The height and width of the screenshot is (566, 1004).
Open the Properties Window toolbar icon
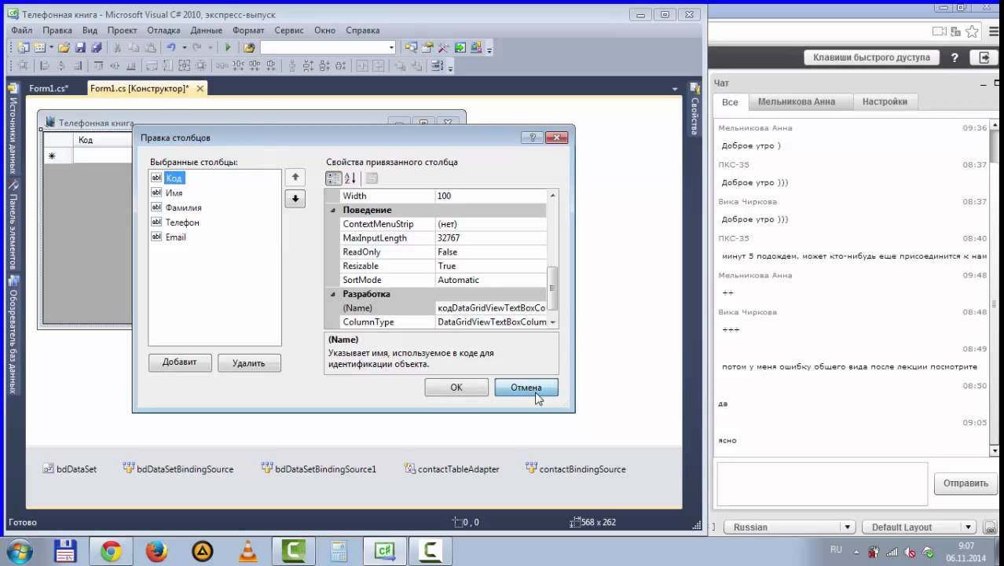427,47
